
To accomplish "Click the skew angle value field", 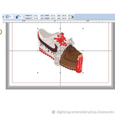I will click(21, 17).
